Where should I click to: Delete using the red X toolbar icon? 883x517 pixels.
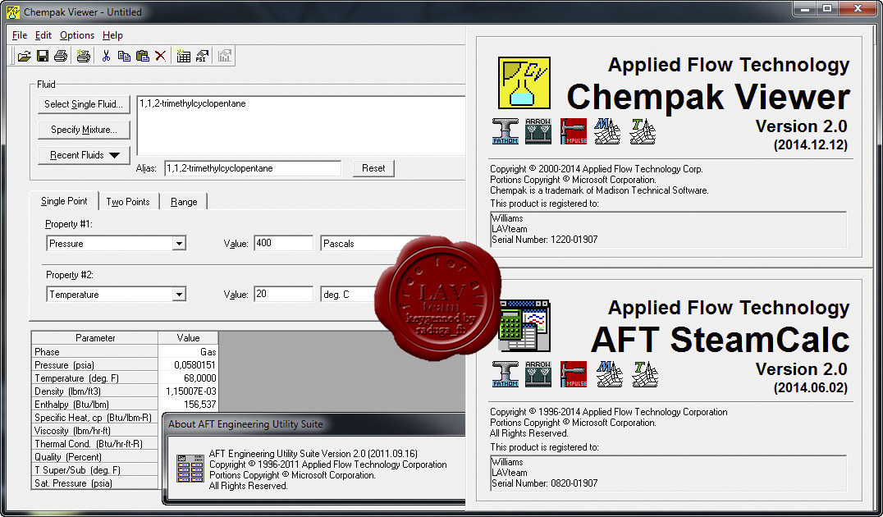[161, 56]
